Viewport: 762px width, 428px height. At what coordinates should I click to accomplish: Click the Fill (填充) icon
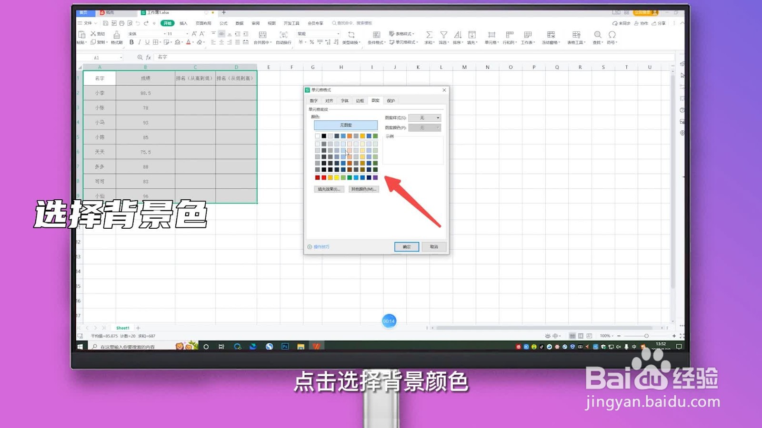pyautogui.click(x=472, y=35)
